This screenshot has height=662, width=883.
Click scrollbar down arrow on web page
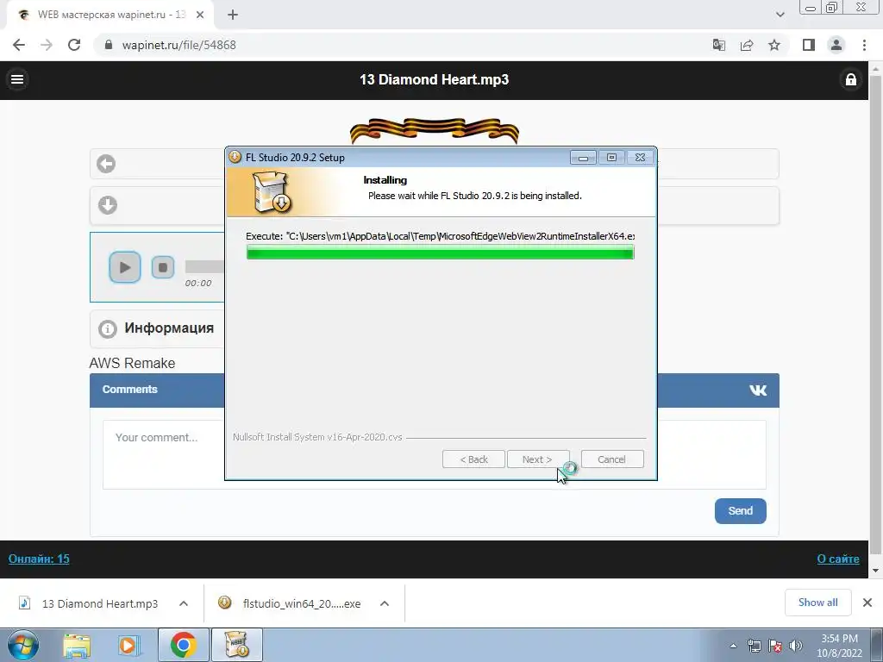875,571
